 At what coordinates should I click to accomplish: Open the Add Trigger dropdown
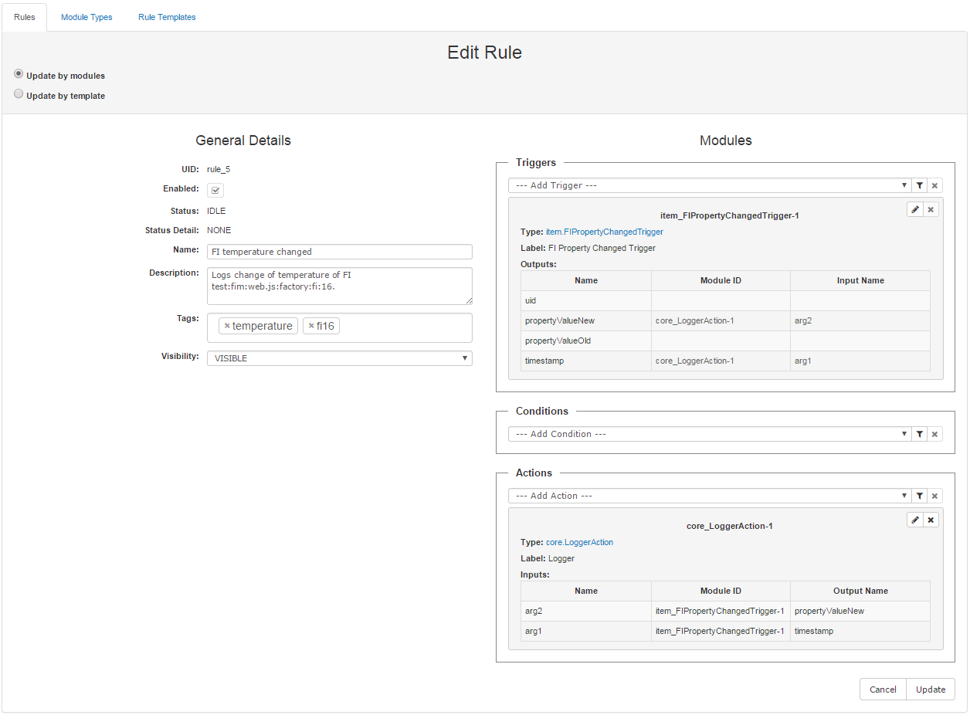pyautogui.click(x=709, y=185)
